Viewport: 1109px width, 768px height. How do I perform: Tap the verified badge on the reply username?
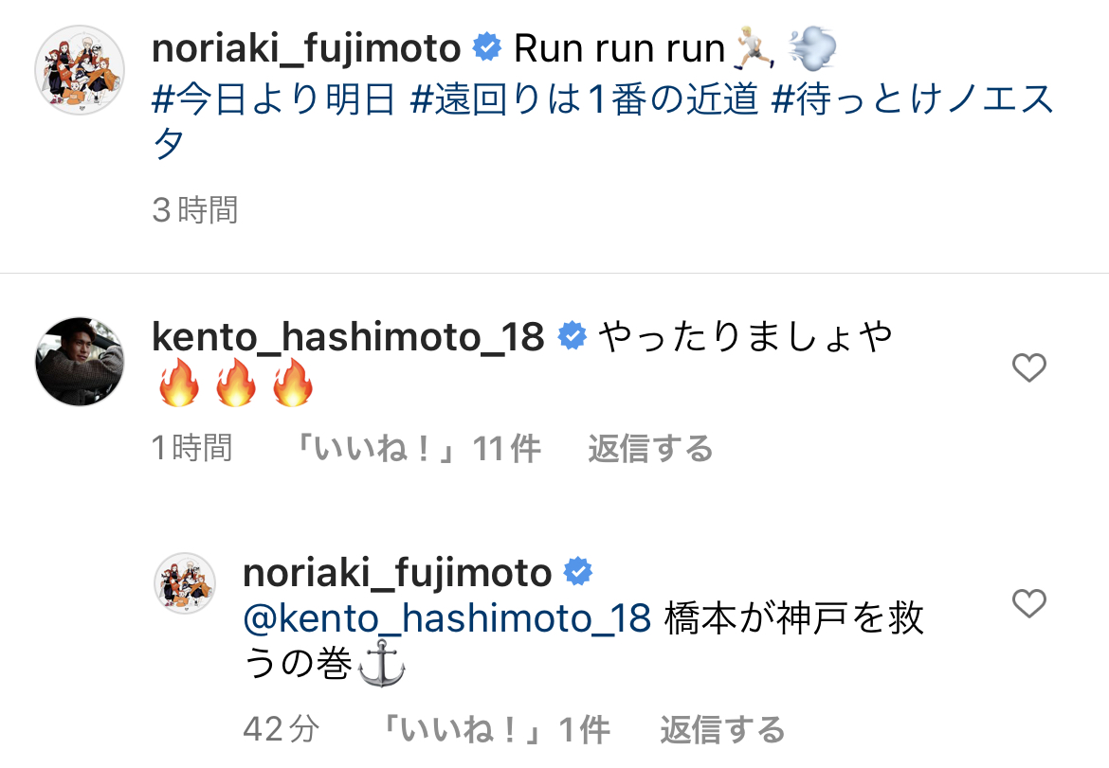[x=578, y=572]
